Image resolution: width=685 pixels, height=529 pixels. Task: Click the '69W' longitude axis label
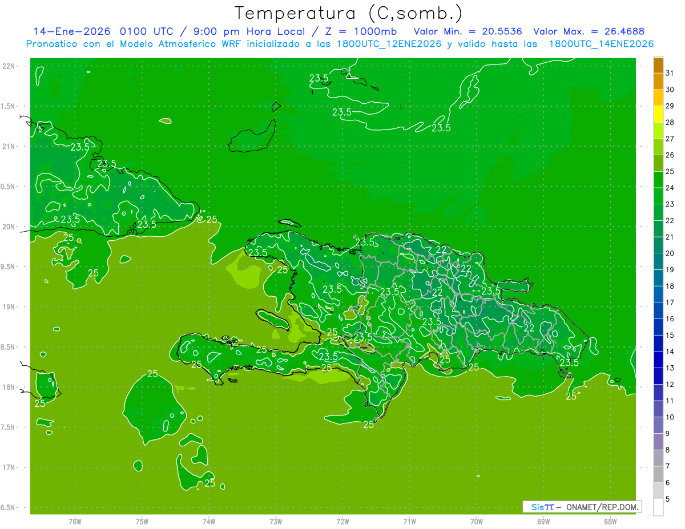coord(543,521)
